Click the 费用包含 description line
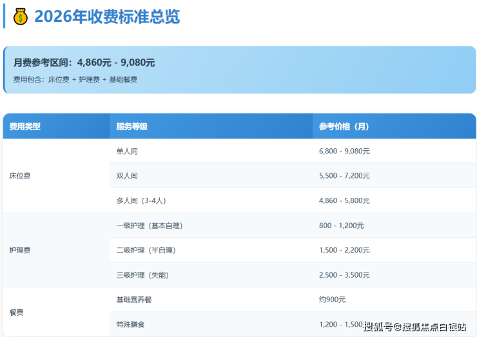The height and width of the screenshot is (337, 477). coord(75,79)
